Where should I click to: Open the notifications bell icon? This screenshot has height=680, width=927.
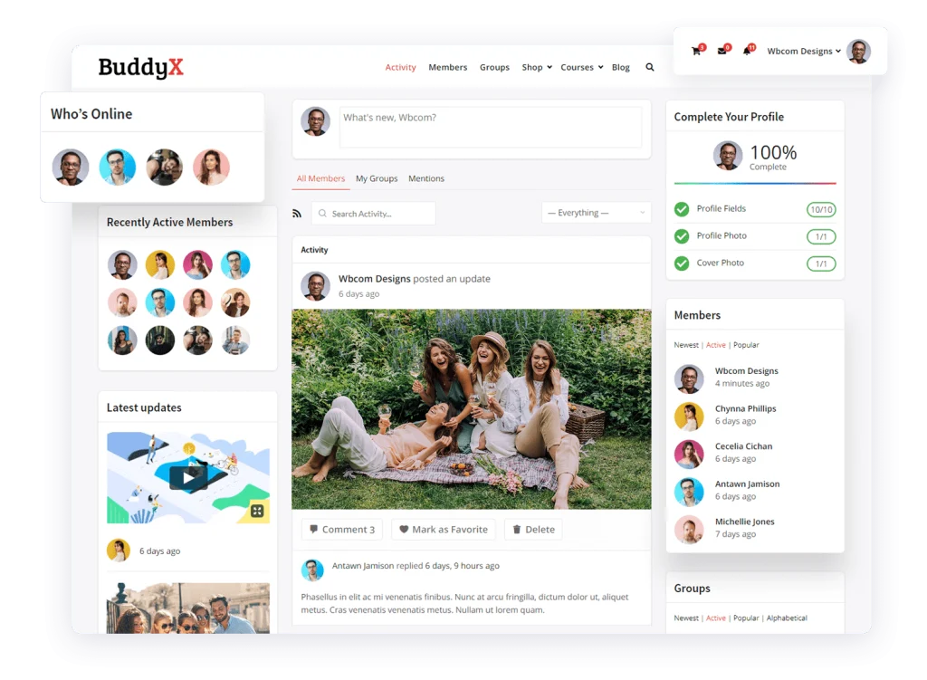[747, 52]
